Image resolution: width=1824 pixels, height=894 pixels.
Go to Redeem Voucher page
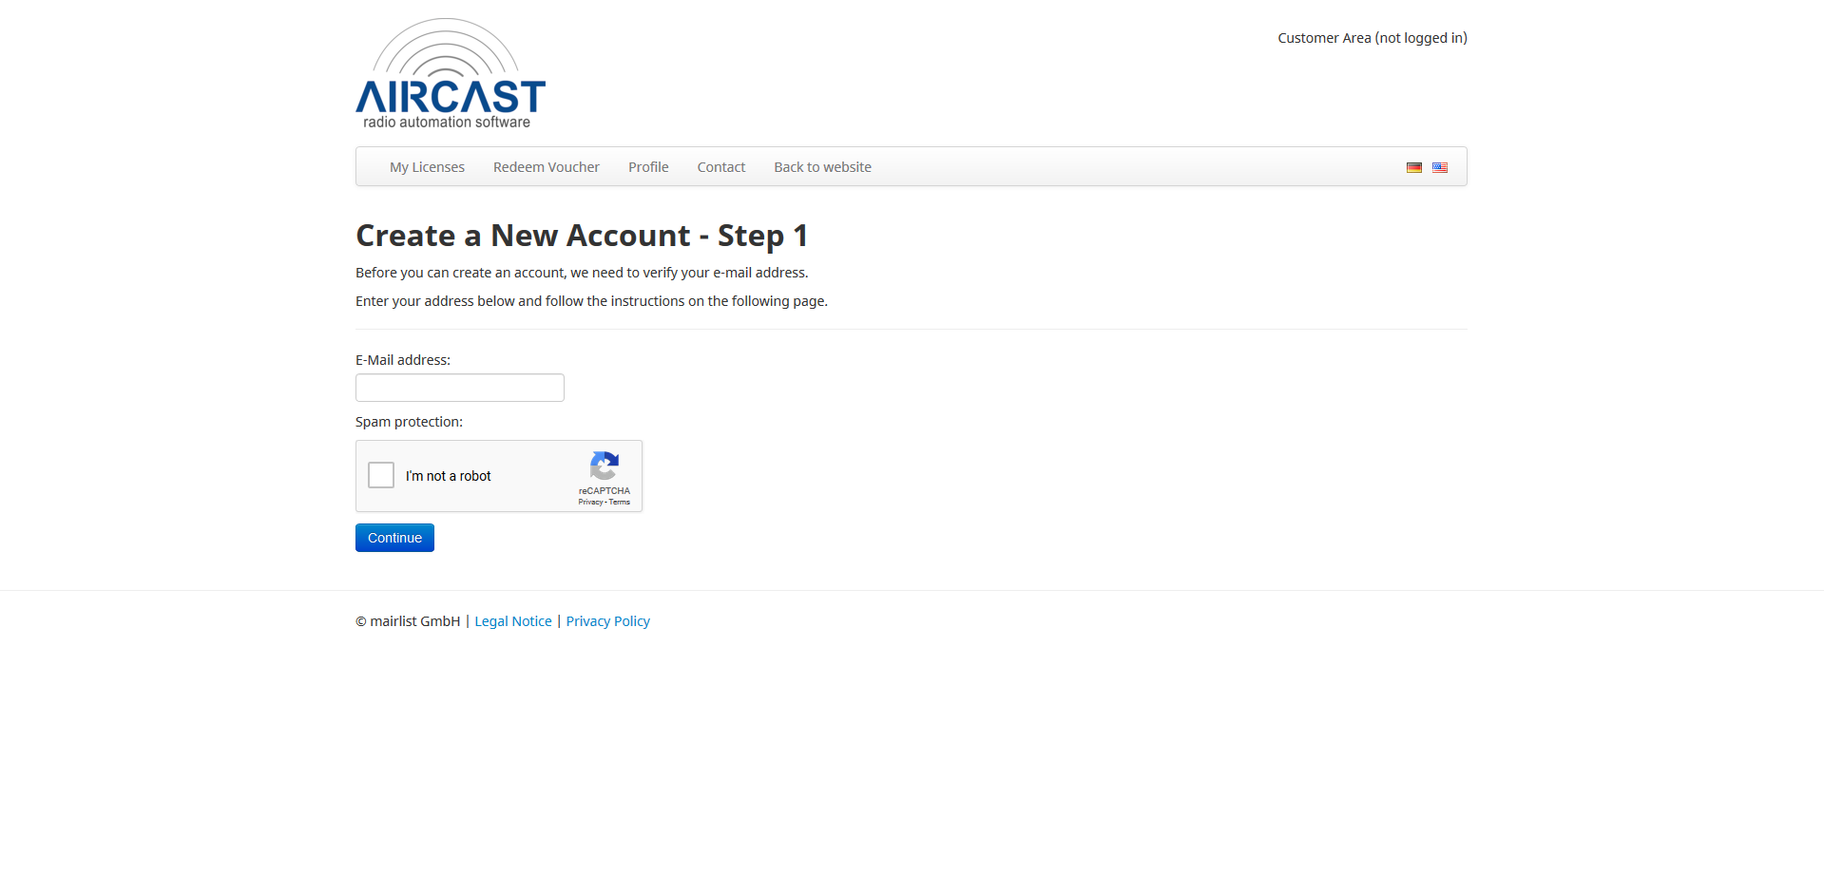click(x=546, y=167)
